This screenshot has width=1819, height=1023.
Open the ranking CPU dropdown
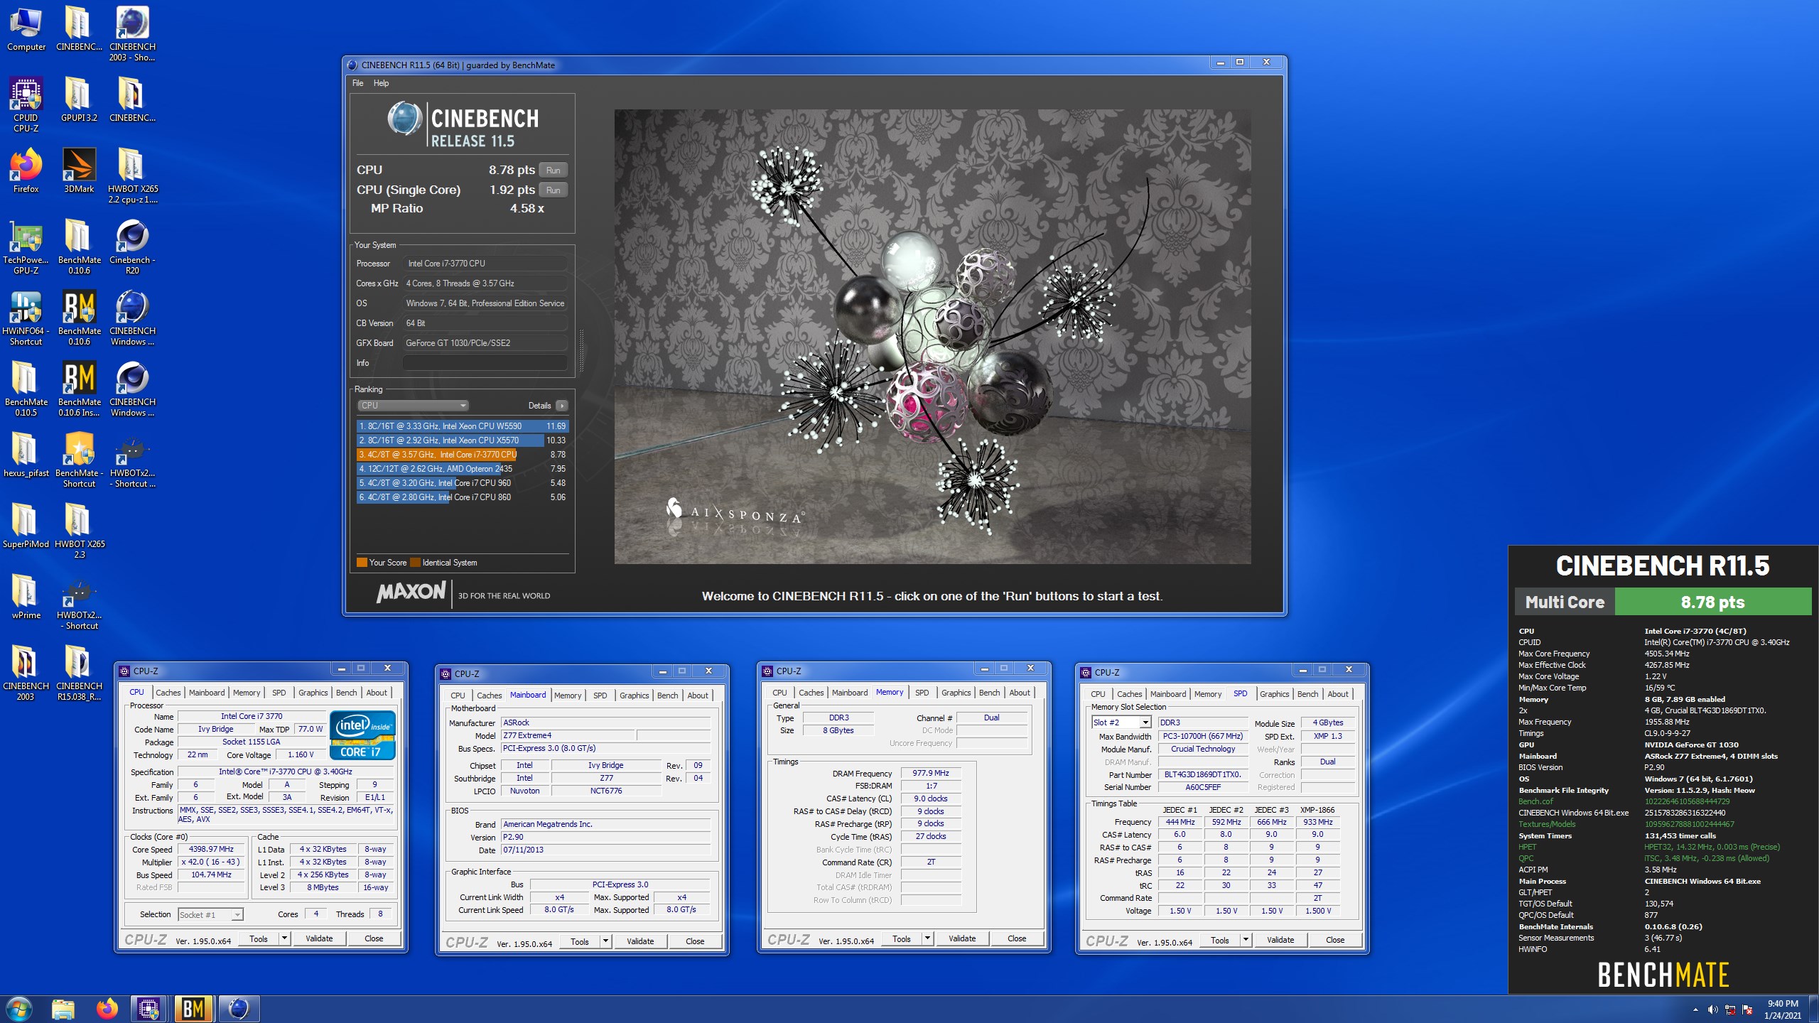tap(413, 406)
